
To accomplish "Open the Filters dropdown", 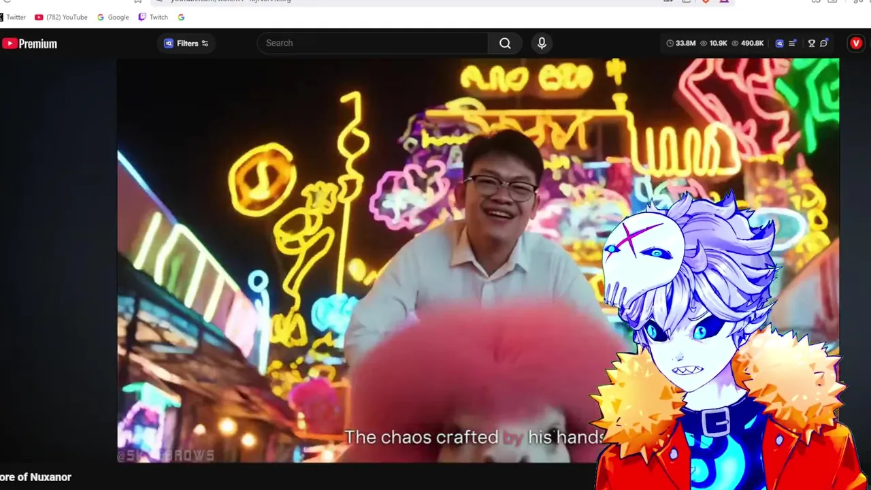I will coord(186,44).
